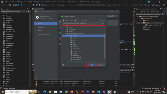The image size is (167, 94).
Task: Open path history dropdown arrow
Action: 104,24
